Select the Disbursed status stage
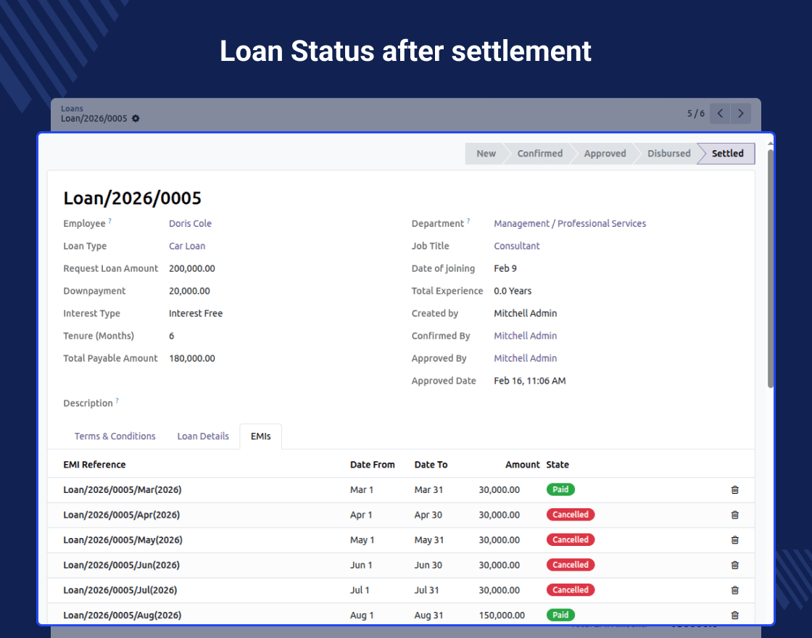Image resolution: width=812 pixels, height=638 pixels. pyautogui.click(x=668, y=154)
